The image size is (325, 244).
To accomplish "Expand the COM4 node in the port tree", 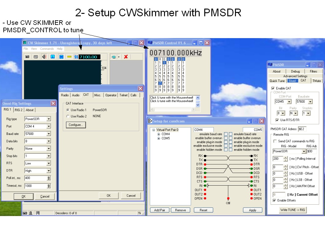I will [159, 134].
